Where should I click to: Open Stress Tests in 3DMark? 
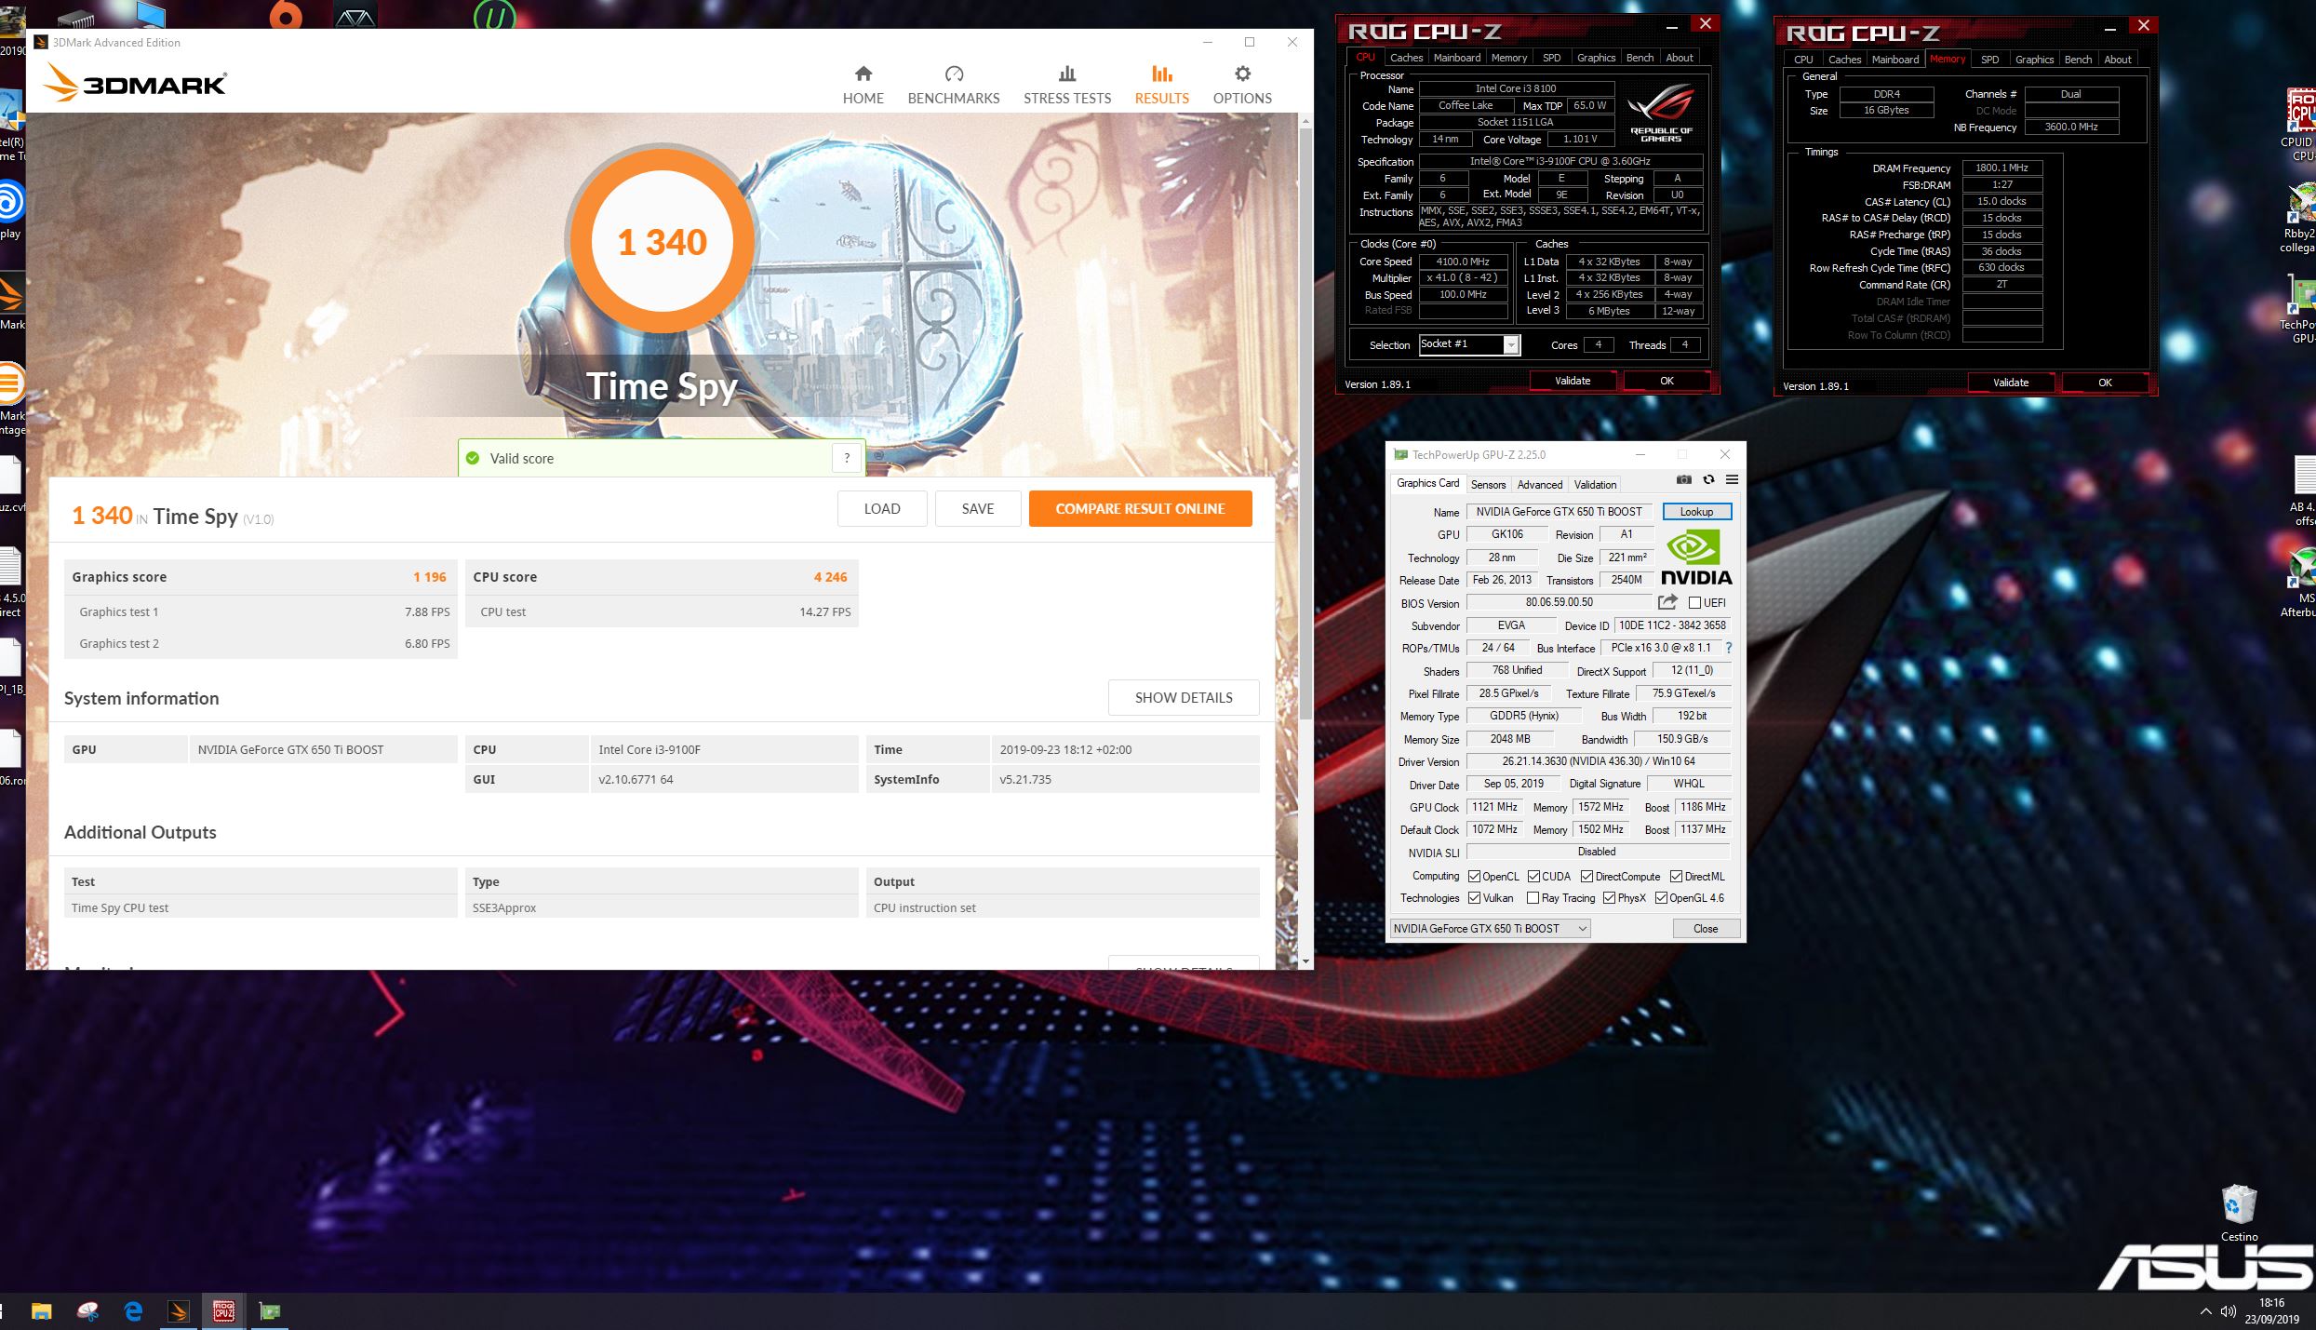click(x=1067, y=85)
